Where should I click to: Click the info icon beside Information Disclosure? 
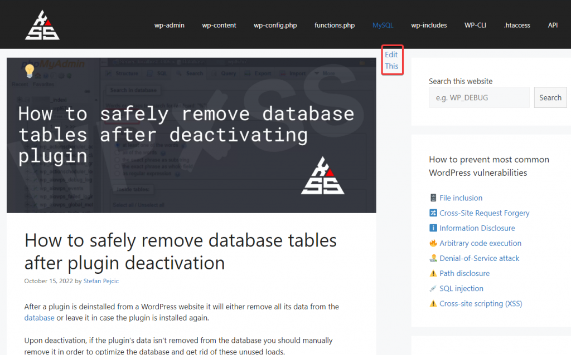pyautogui.click(x=433, y=228)
